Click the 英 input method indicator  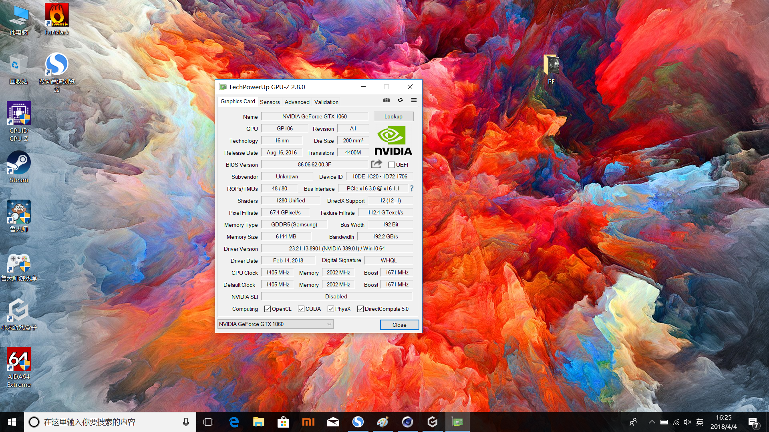click(700, 422)
